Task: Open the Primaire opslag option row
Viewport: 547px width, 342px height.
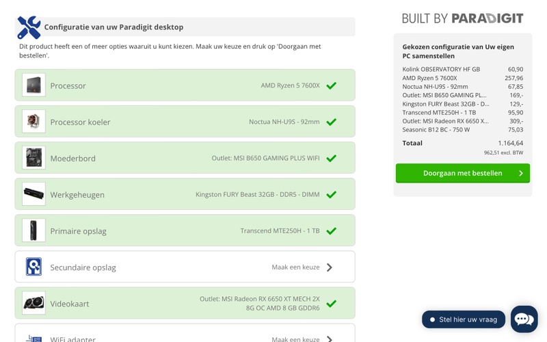Action: click(x=185, y=231)
